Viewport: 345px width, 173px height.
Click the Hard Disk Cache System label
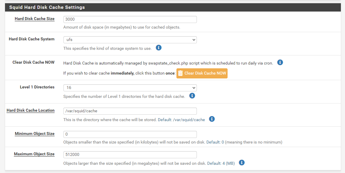32,39
